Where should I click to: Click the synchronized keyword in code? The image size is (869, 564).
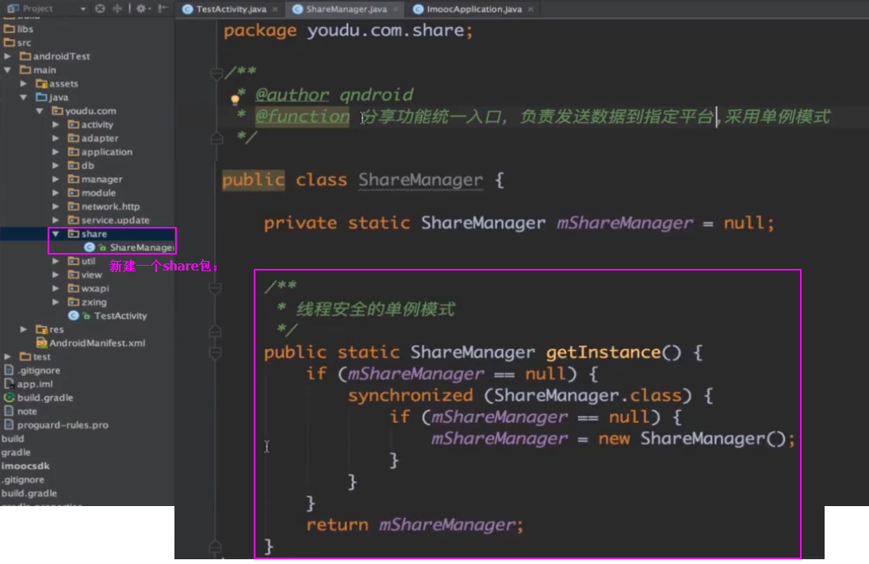(411, 395)
